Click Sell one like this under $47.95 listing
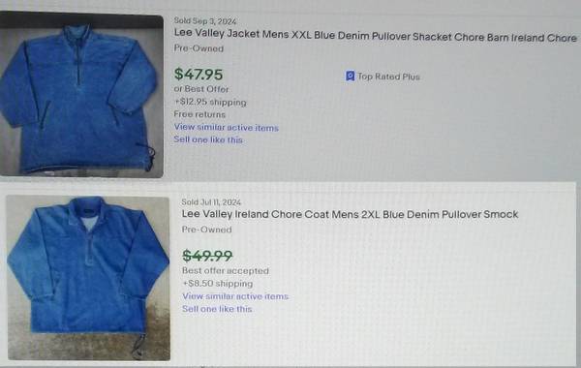Screen dimensions: 581x368 click(x=208, y=139)
